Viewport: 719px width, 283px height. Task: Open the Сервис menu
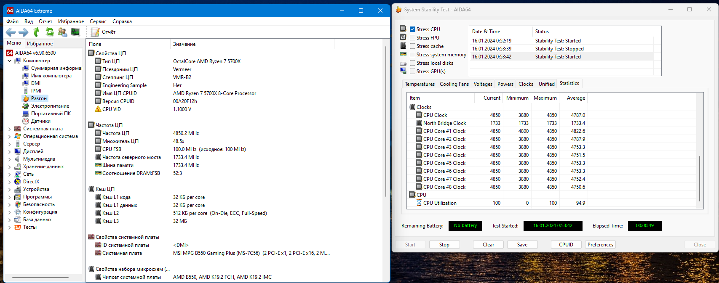click(98, 21)
